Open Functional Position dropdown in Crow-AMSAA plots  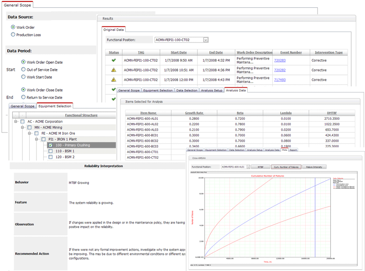point(248,167)
